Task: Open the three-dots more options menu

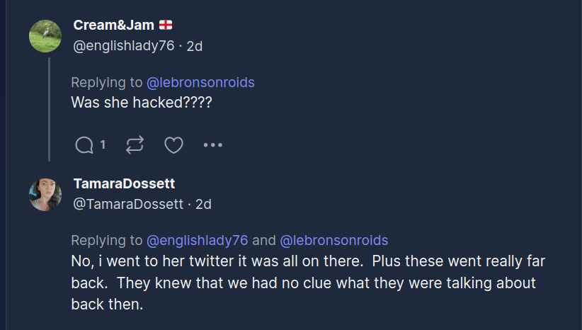Action: pos(213,145)
